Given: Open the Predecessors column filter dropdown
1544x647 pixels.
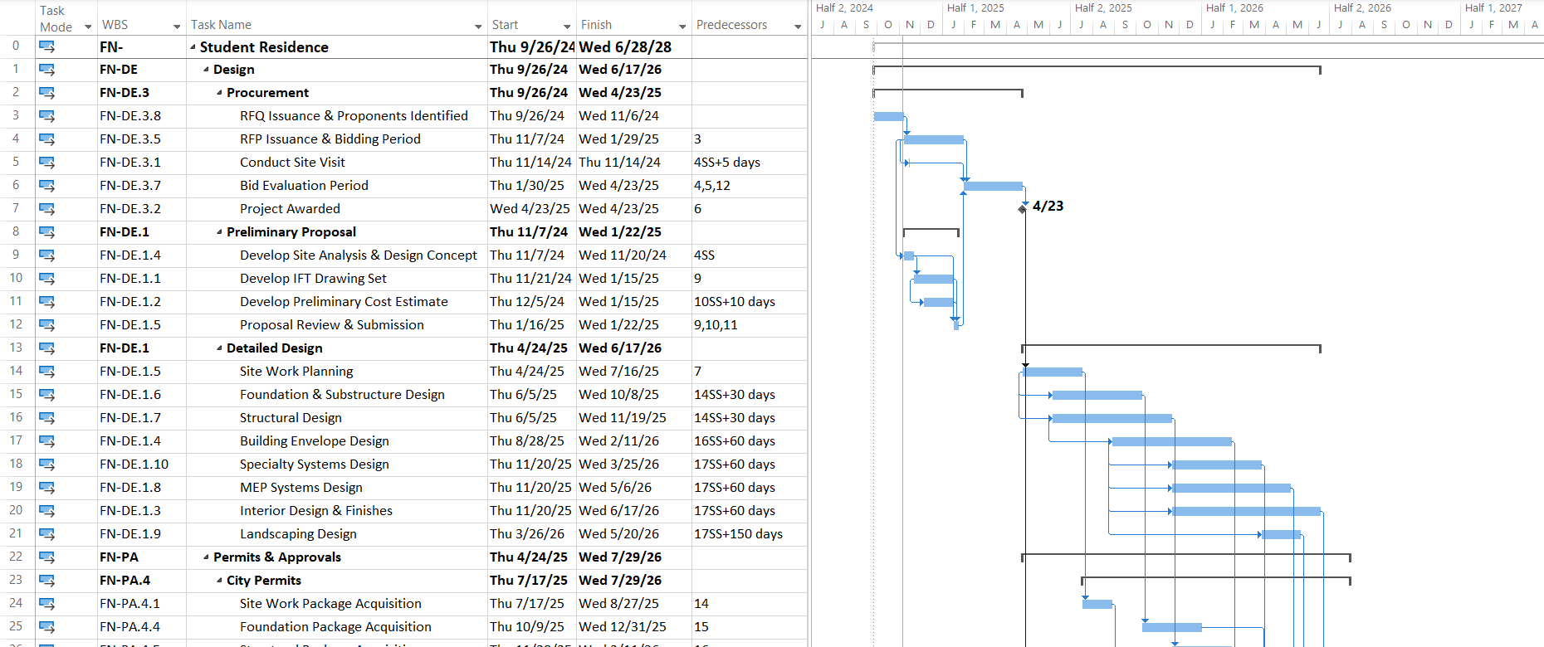Looking at the screenshot, I should 797,27.
